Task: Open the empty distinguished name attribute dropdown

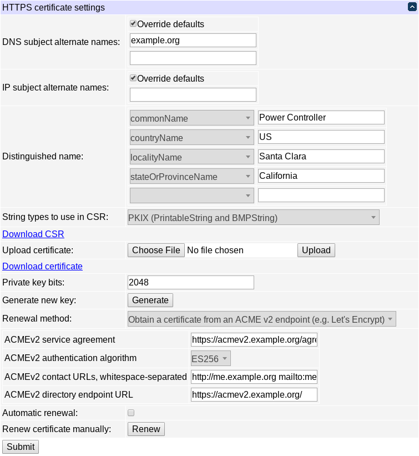Action: 191,195
